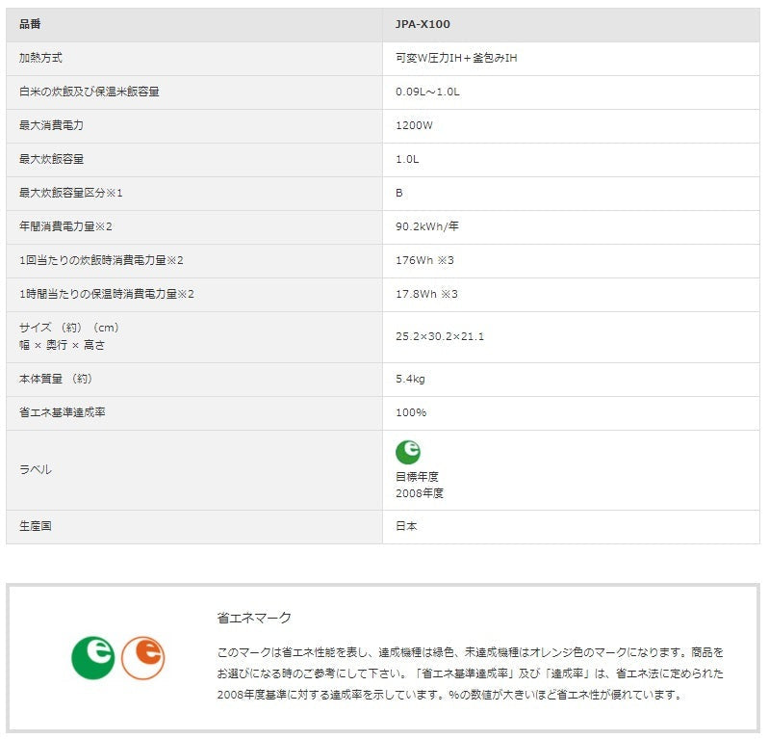Viewport: 769px width, 739px height.
Task: Click the 日本 production country value
Action: pyautogui.click(x=407, y=528)
